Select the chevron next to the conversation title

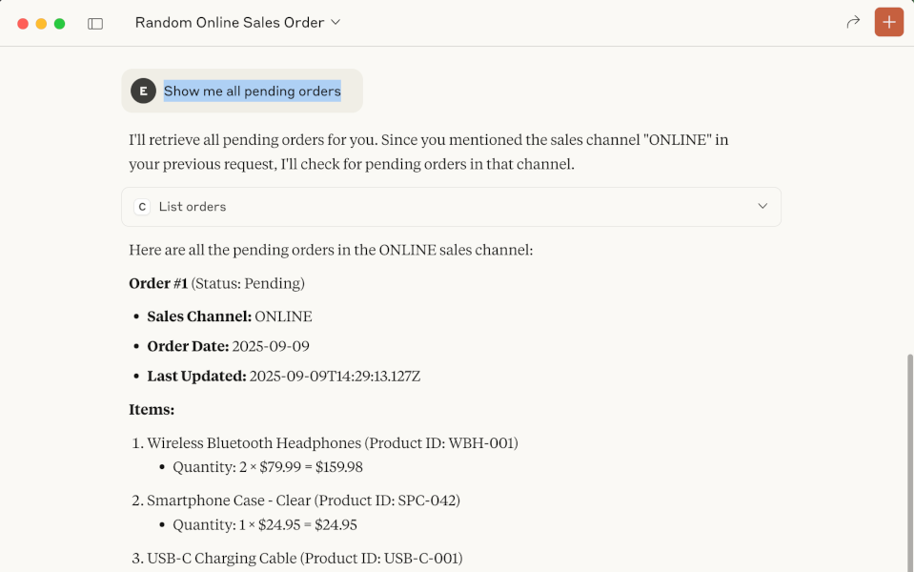[334, 21]
